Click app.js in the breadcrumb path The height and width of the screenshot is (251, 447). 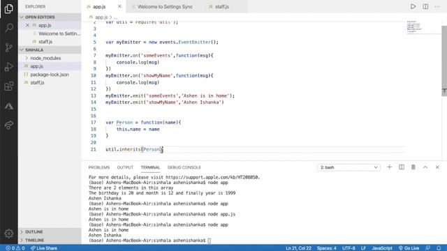(101, 17)
